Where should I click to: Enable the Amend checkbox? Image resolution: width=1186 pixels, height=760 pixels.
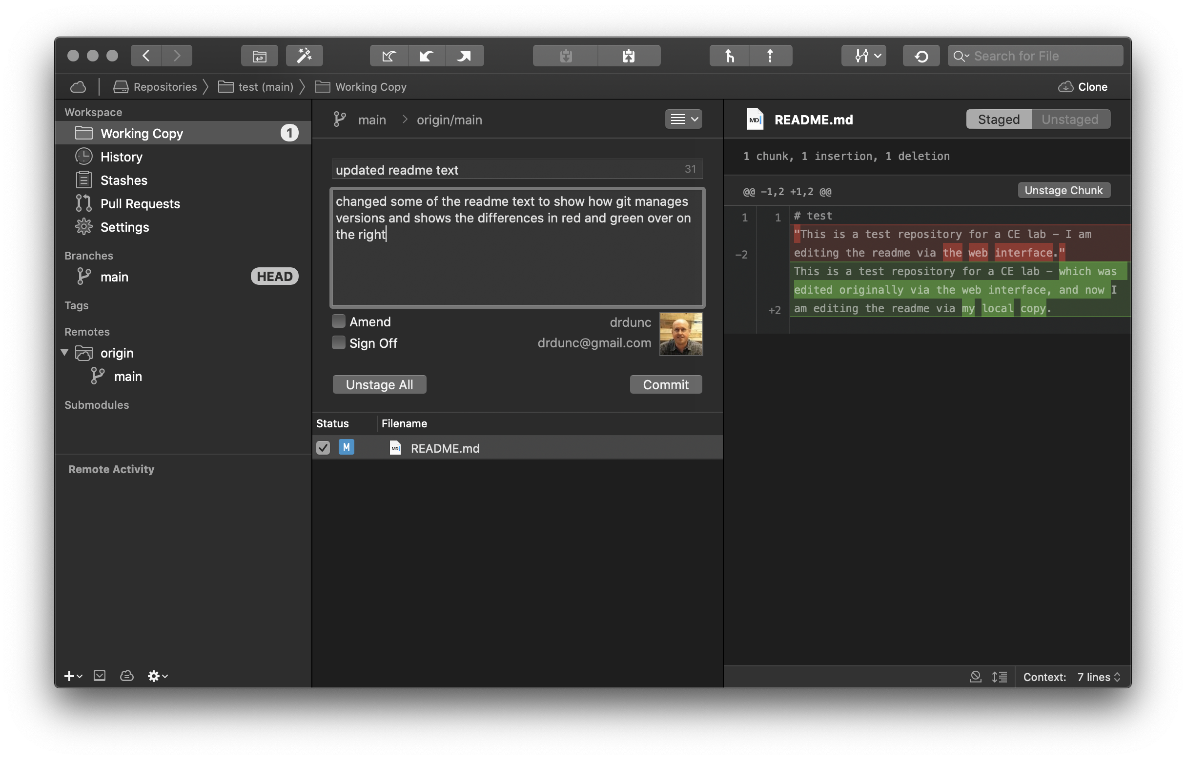coord(338,321)
